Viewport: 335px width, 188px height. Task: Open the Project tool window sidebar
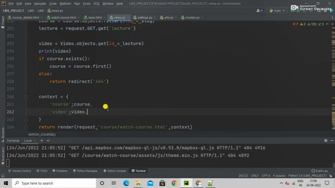click(x=3, y=22)
